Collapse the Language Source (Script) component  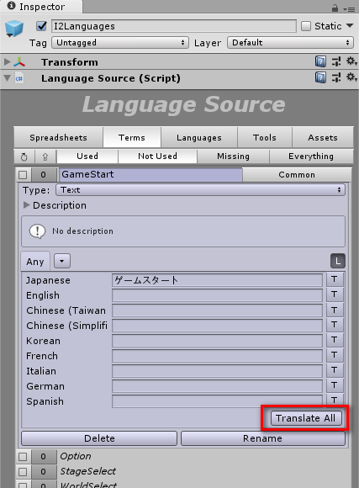click(x=8, y=77)
